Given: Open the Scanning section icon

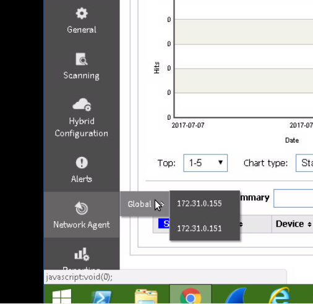Looking at the screenshot, I should tap(82, 59).
